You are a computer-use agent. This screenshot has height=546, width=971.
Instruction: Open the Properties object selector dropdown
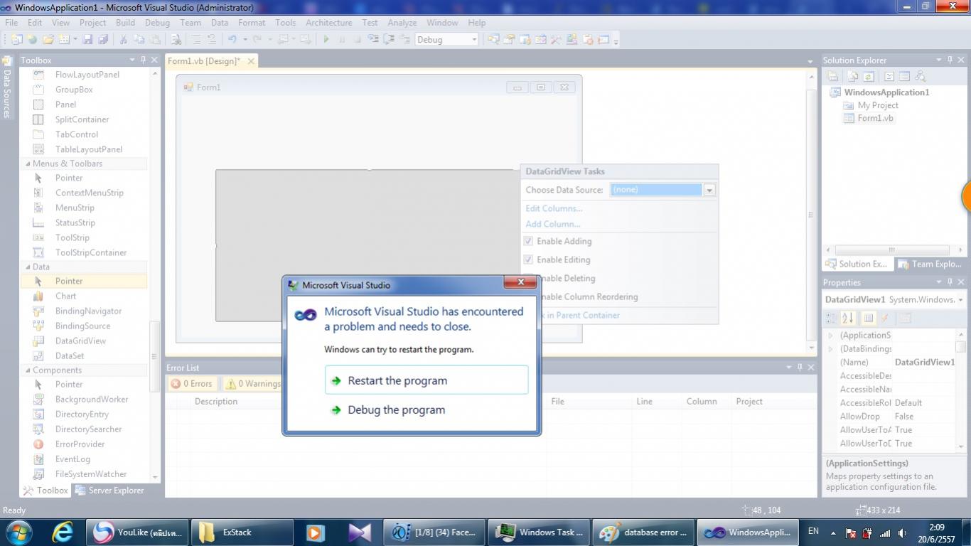click(960, 300)
